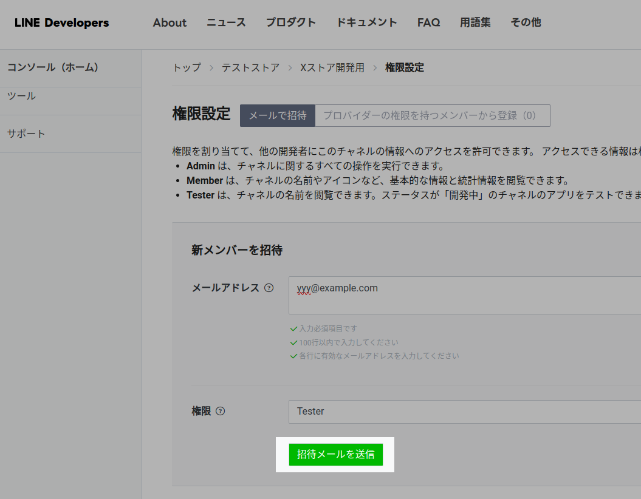Open コンソール（ホーム） in the sidebar
Image resolution: width=641 pixels, height=499 pixels.
tap(53, 67)
